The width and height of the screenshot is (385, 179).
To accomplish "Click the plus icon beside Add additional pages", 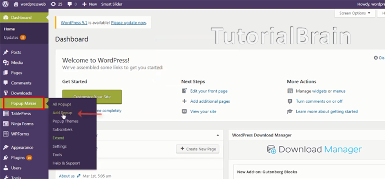I will point(184,101).
